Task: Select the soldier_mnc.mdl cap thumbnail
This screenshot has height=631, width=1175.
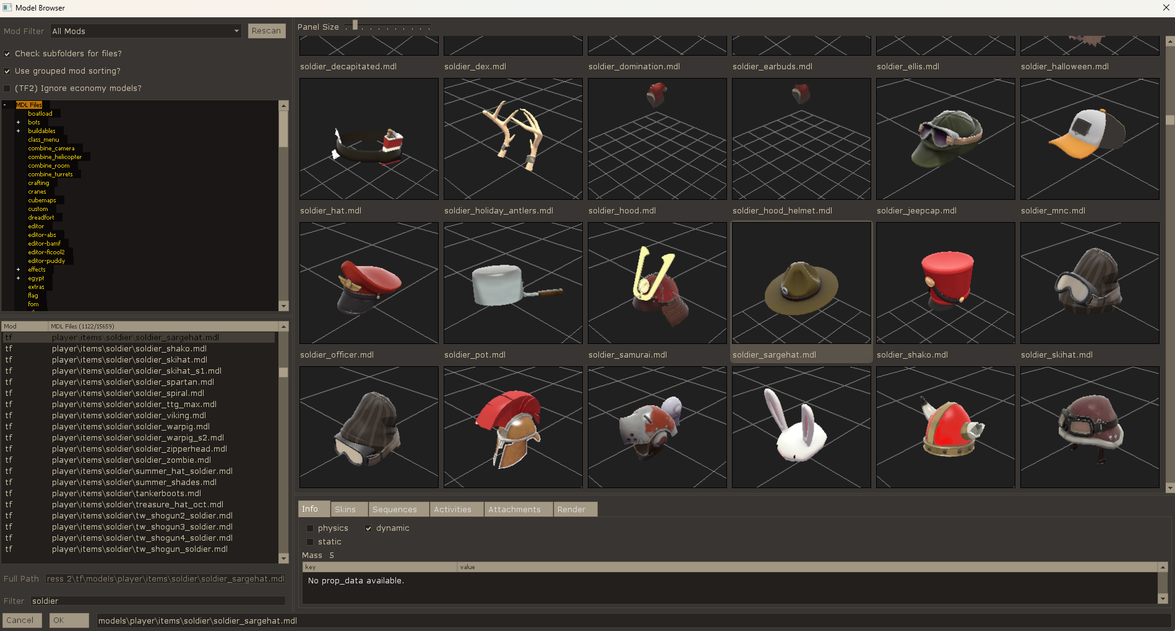Action: click(1090, 139)
